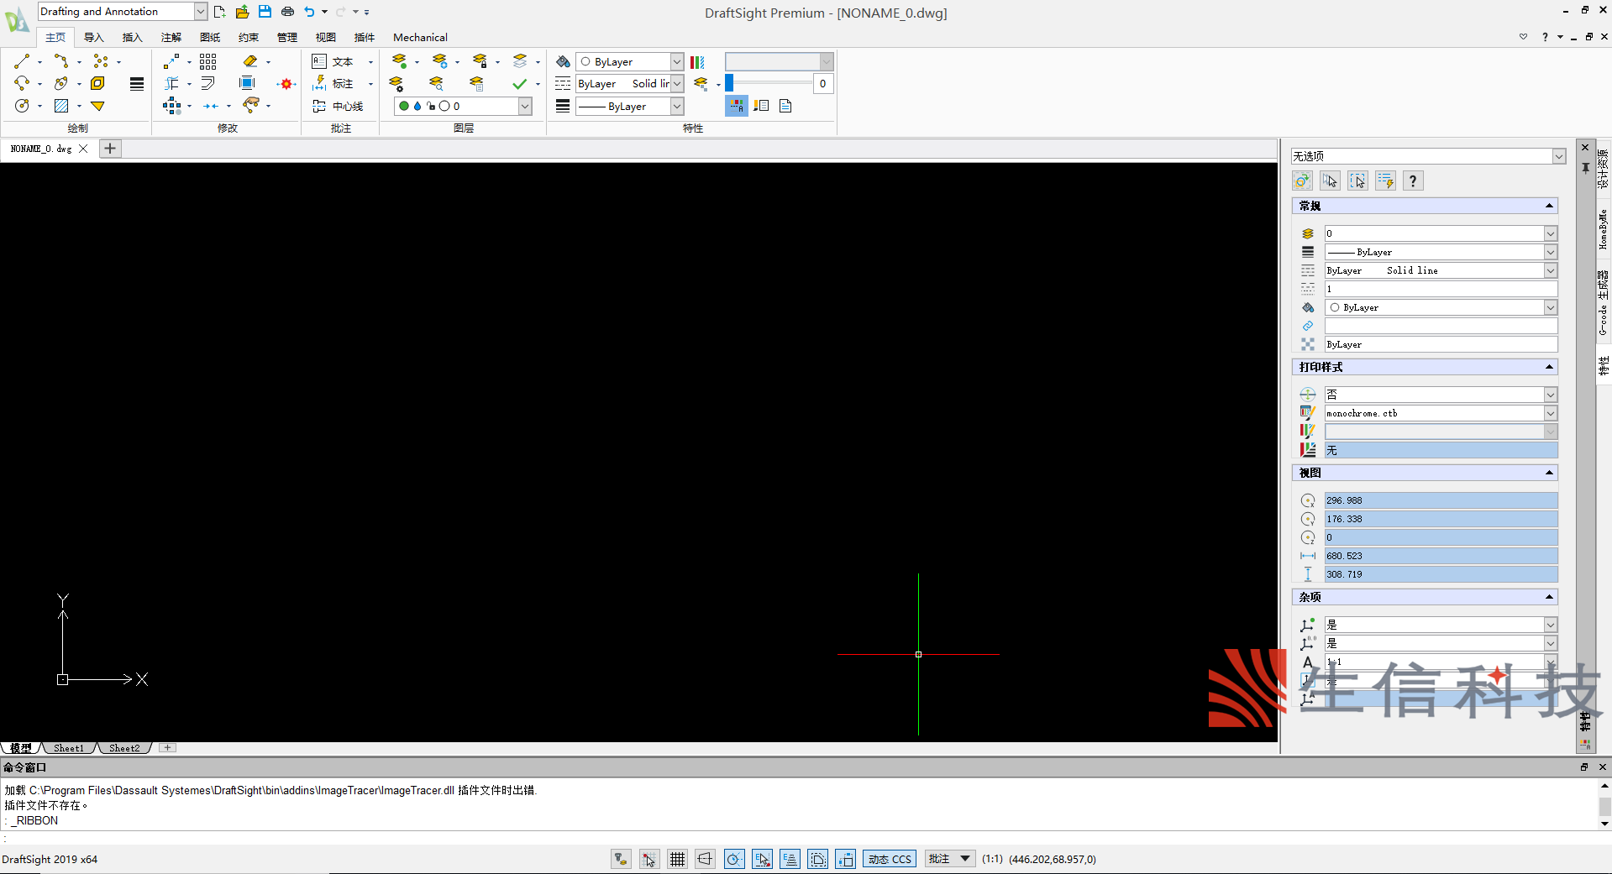Toggle the 动态 CCS status button

(x=890, y=859)
